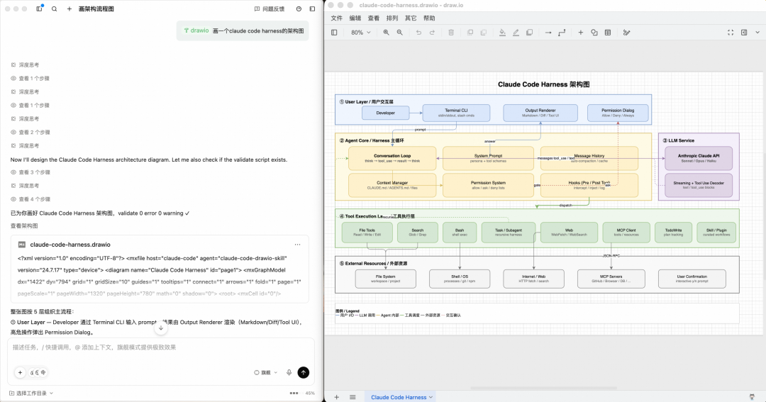Open the 选择工作目录 dropdown
This screenshot has height=402, width=766.
pyautogui.click(x=31, y=393)
